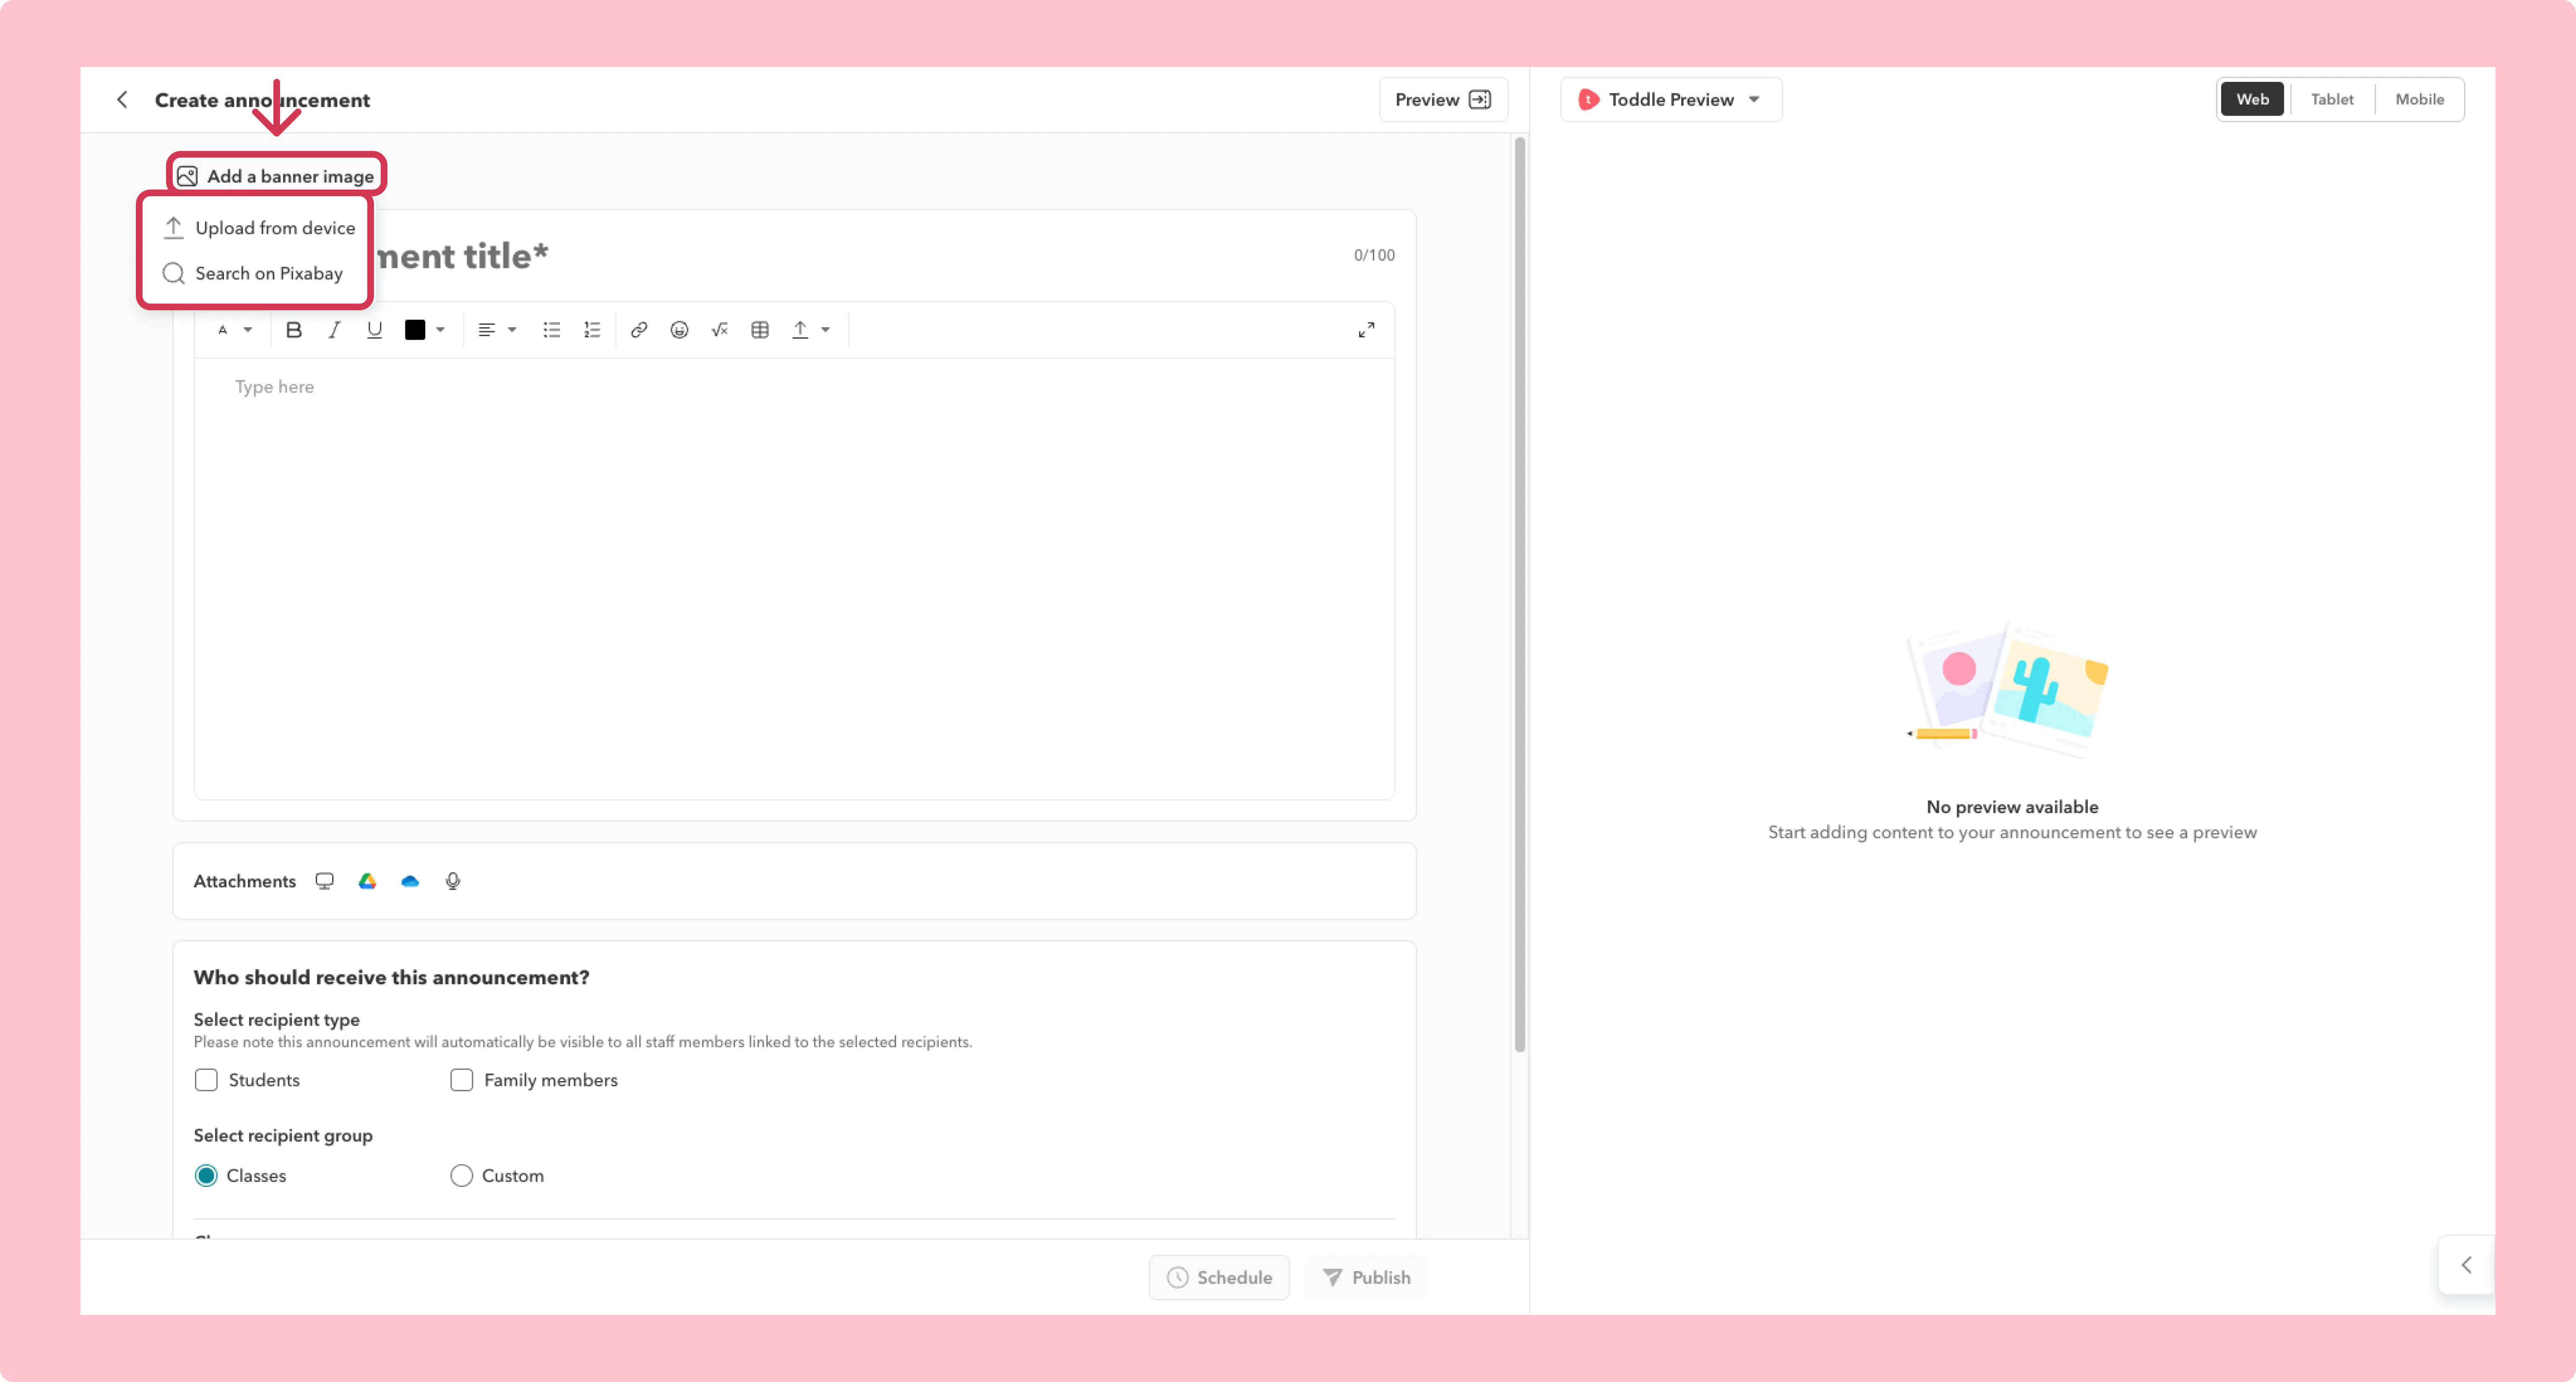Expand the editor to full screen
Screen dimensions: 2576x1382
(x=1366, y=330)
